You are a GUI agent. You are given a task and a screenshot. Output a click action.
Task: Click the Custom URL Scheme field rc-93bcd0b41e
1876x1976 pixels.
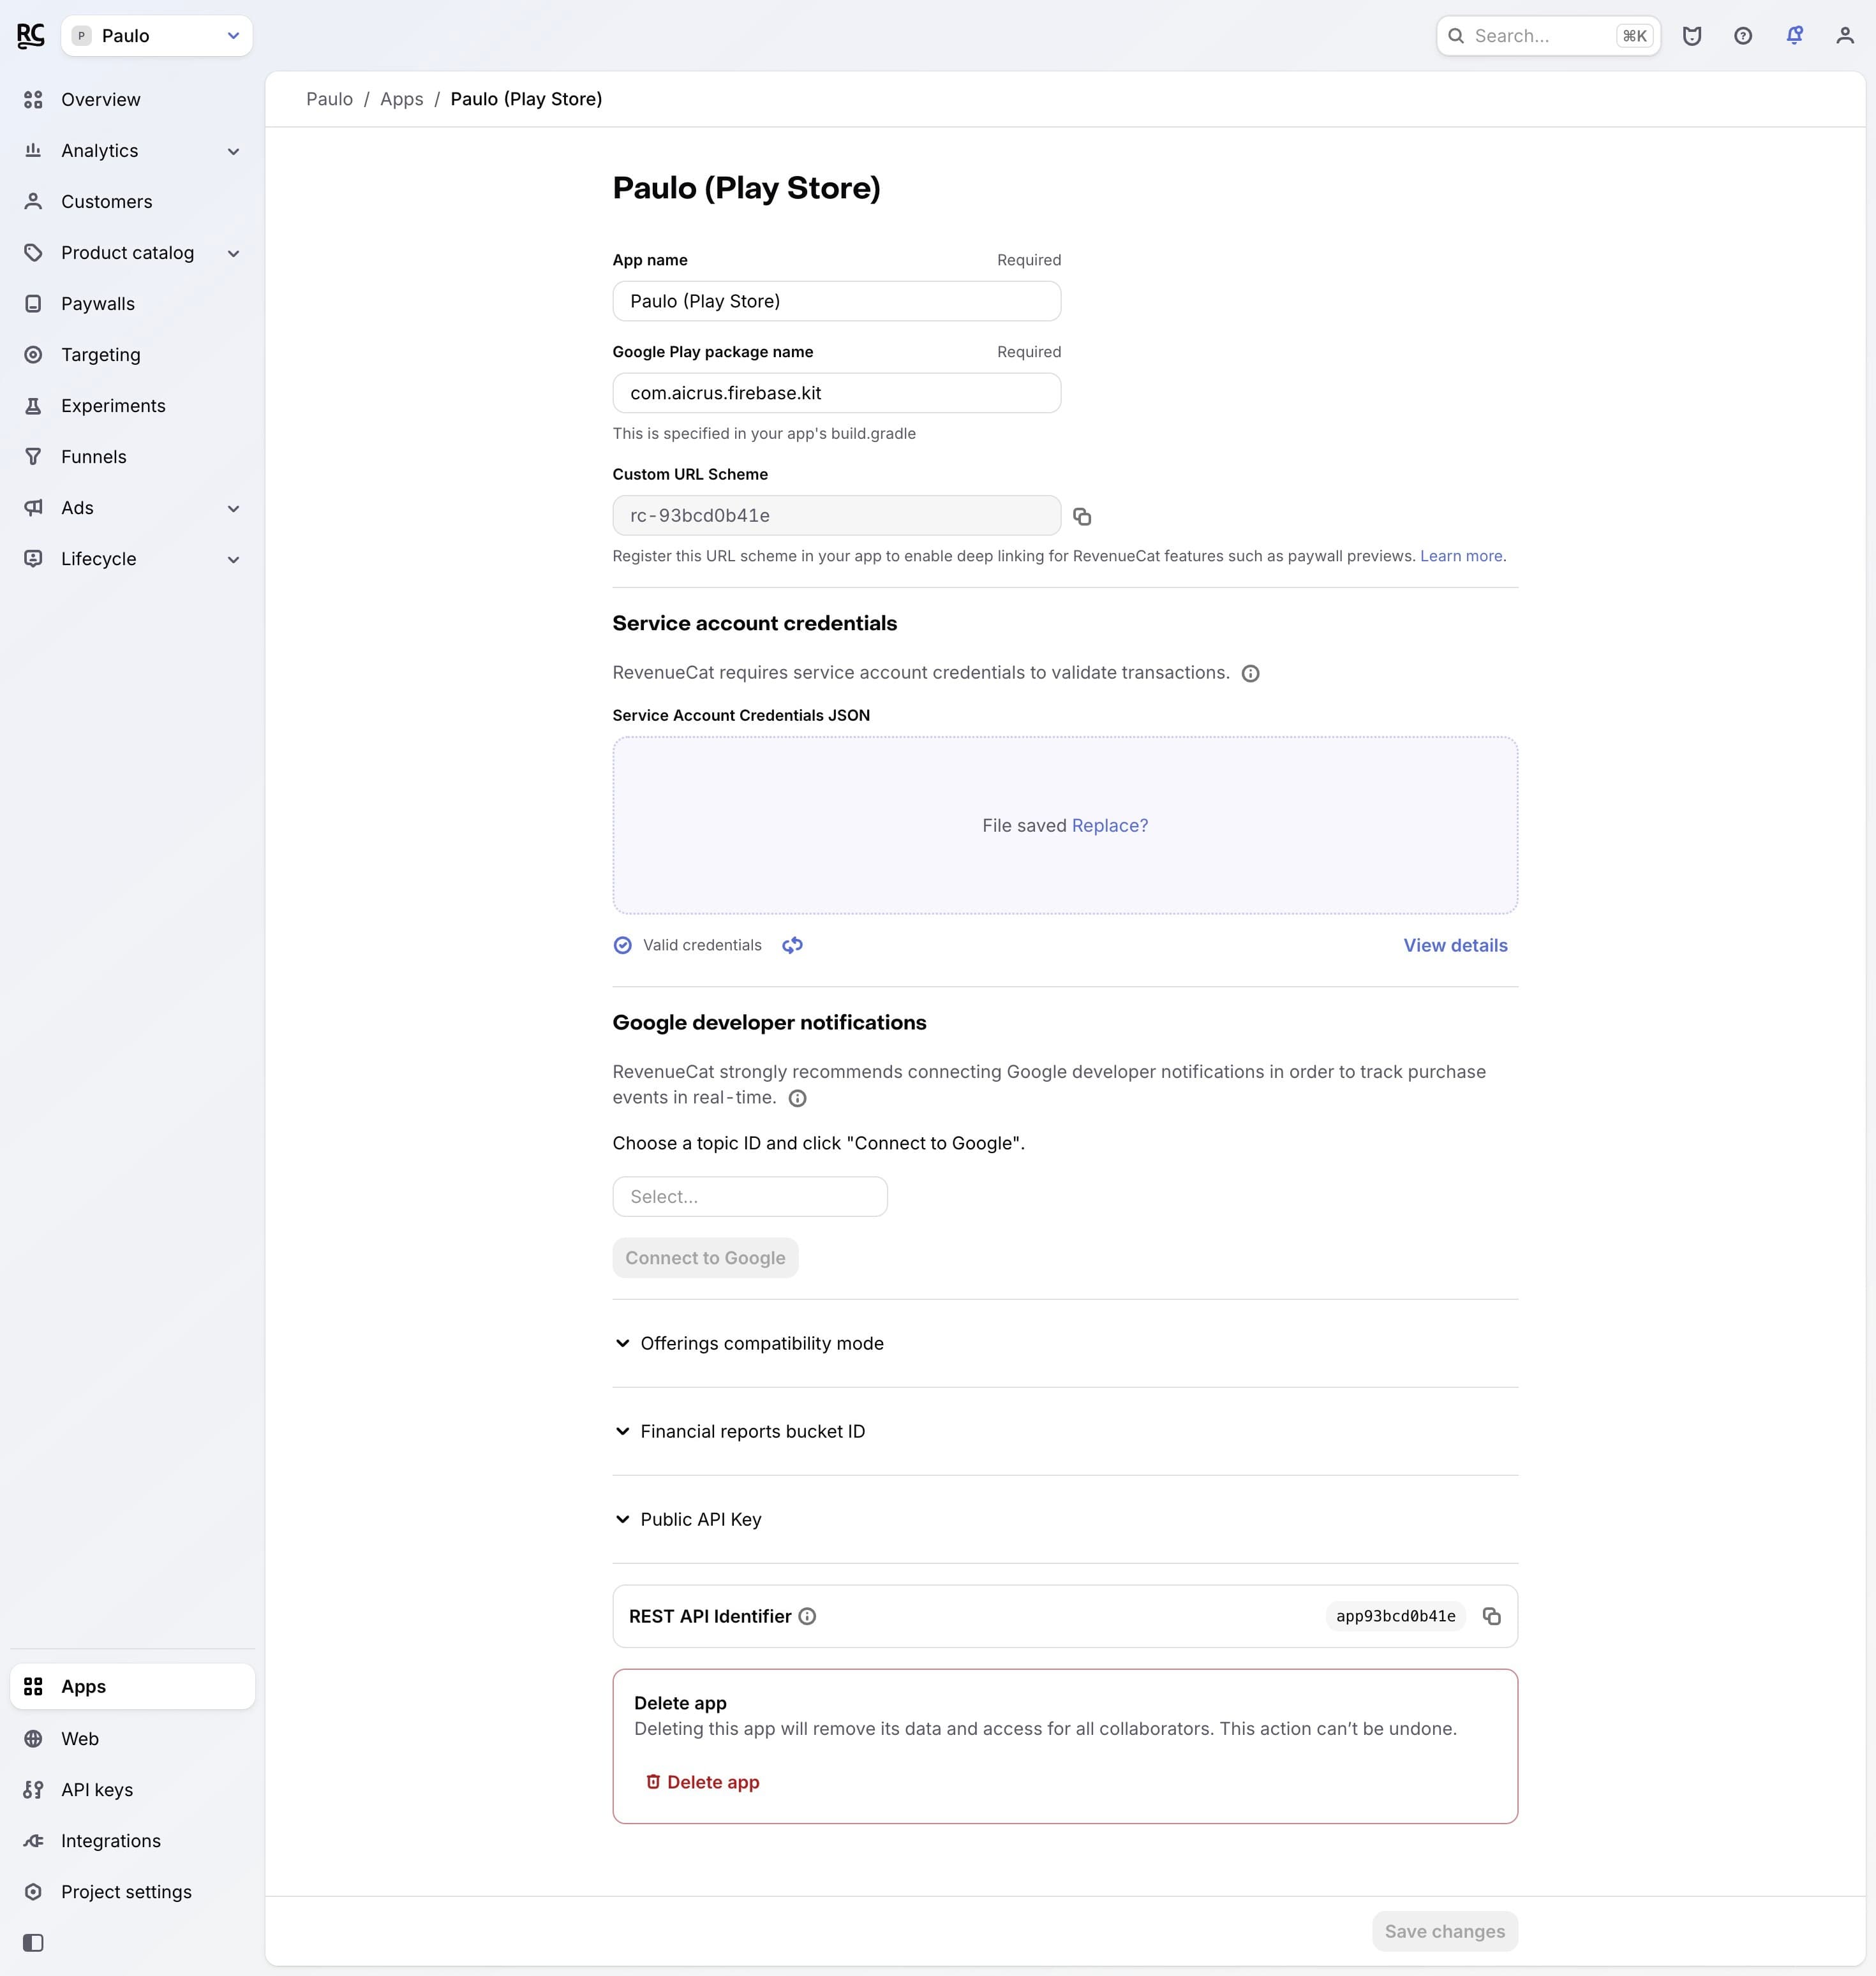coord(836,516)
